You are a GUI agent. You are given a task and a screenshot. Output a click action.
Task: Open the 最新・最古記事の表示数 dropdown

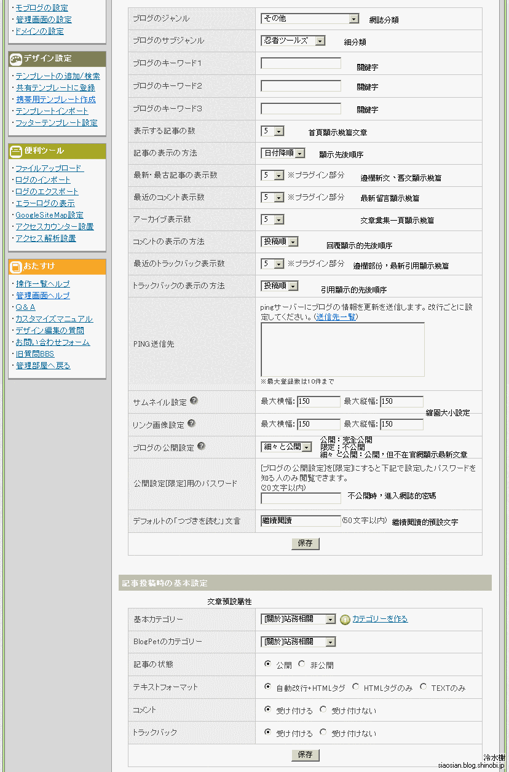(272, 175)
